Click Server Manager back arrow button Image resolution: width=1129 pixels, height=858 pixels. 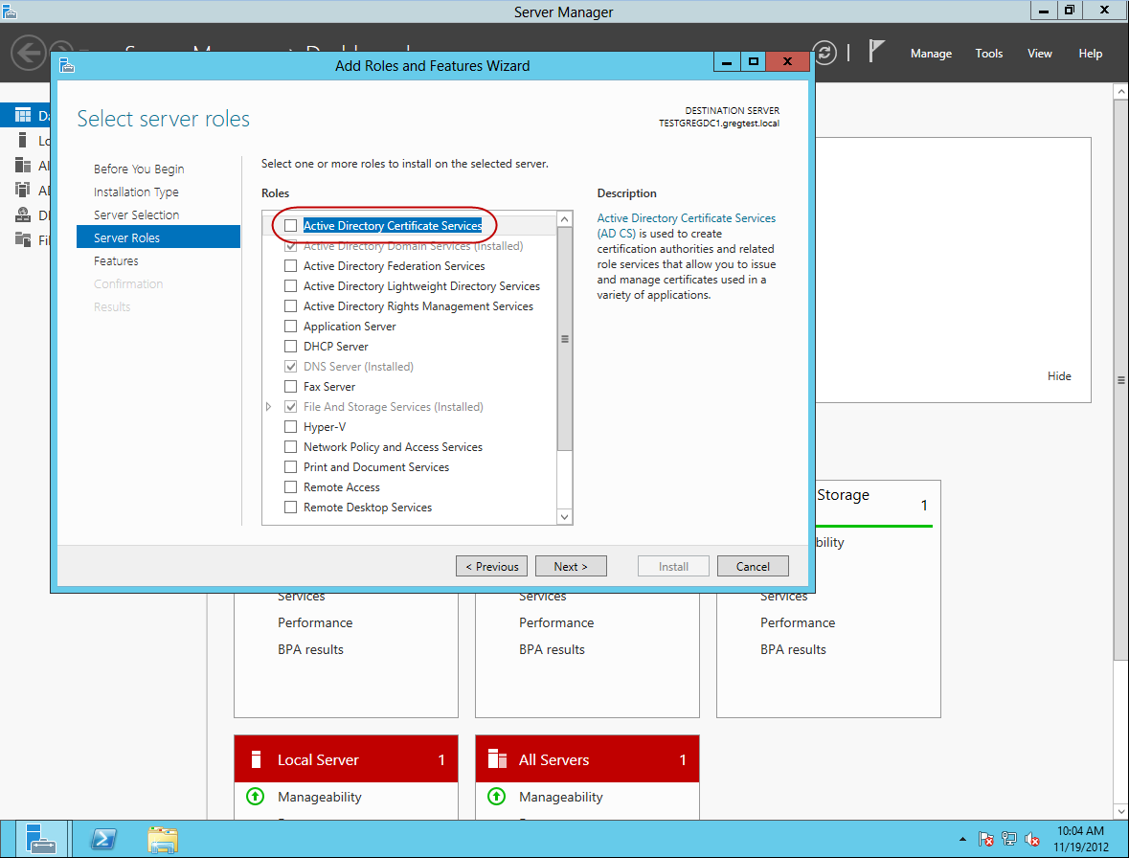point(28,53)
